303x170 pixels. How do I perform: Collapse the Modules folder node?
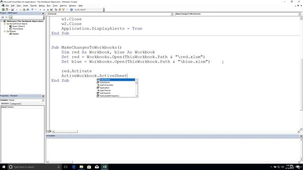click(x=5, y=31)
